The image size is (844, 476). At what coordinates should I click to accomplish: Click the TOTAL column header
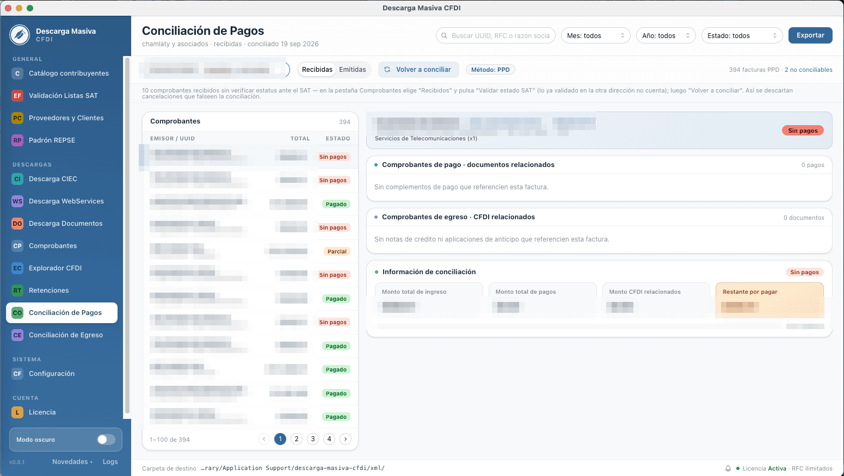click(x=300, y=139)
